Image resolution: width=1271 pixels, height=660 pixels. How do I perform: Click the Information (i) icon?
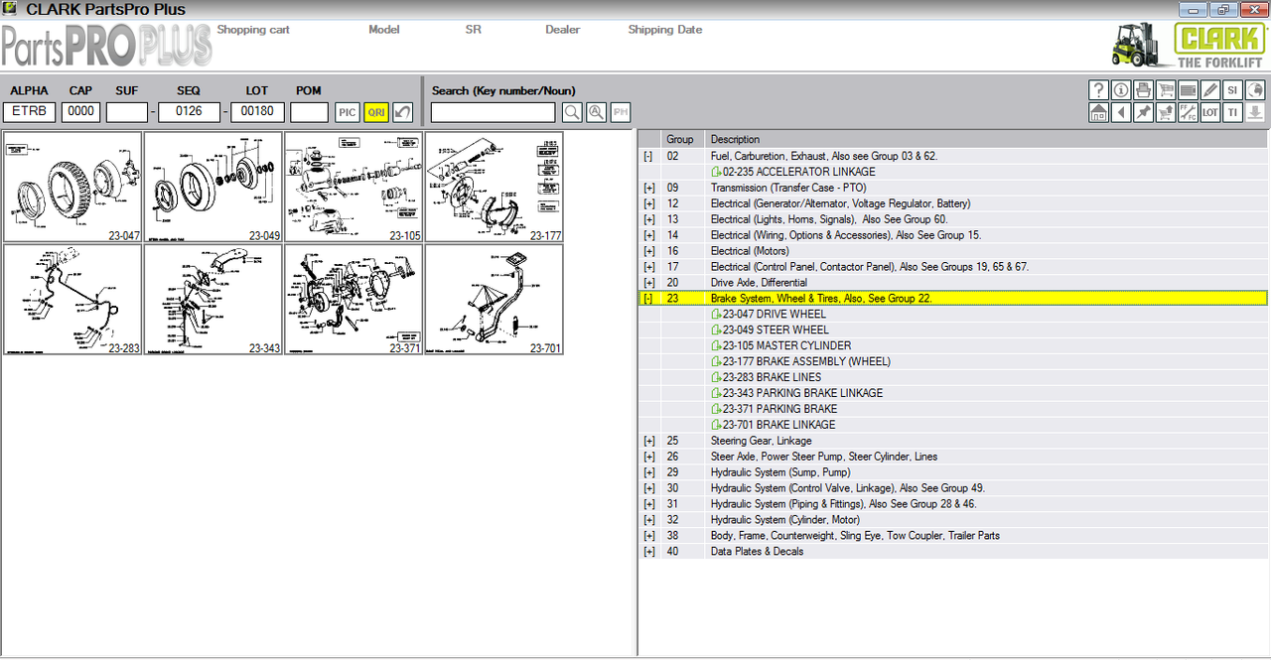[x=1121, y=90]
